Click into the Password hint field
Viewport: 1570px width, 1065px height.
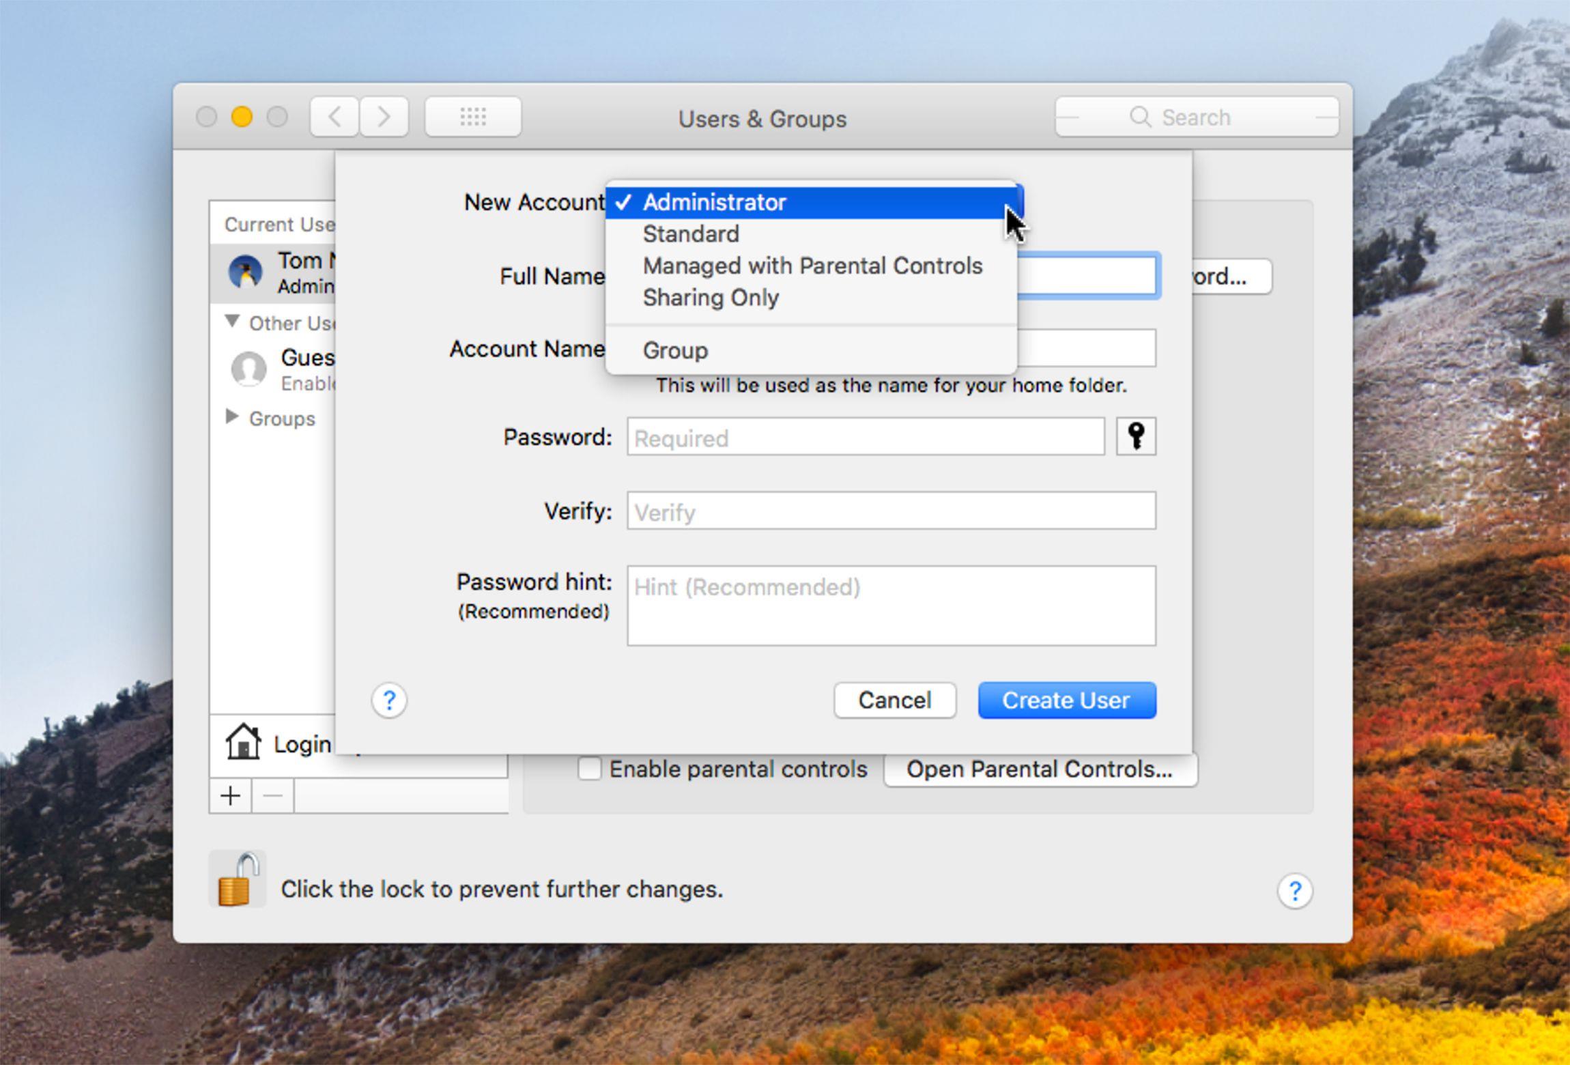[891, 606]
